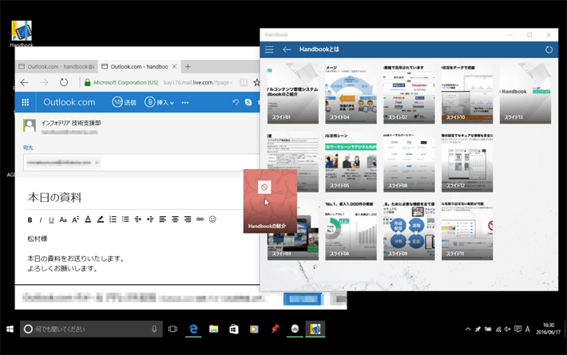Click the Bold formatting icon
The image size is (567, 355).
(x=30, y=219)
